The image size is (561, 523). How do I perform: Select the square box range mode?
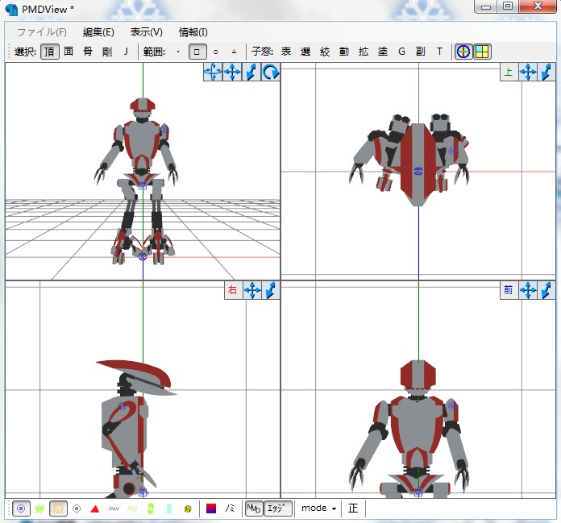[x=197, y=52]
